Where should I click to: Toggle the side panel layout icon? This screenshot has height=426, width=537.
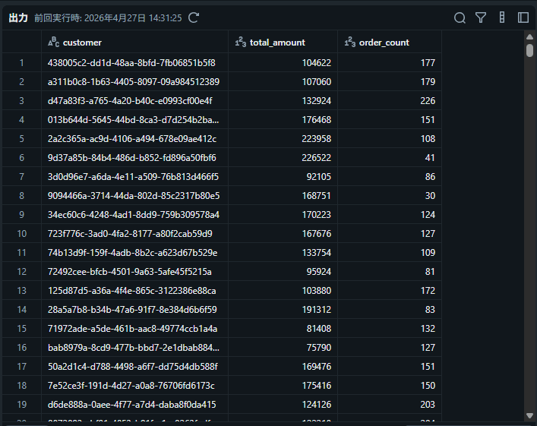(x=523, y=17)
